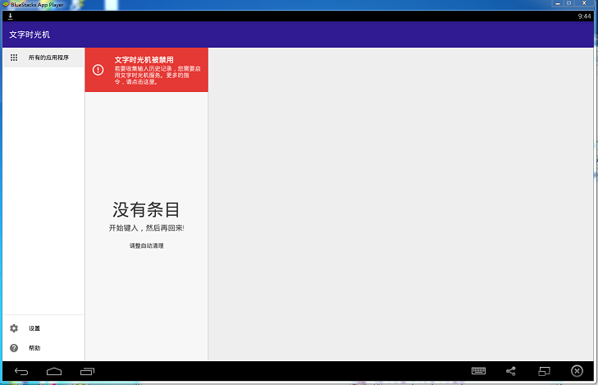This screenshot has height=385, width=598.
Task: Open the Android recent apps button
Action: [x=87, y=372]
